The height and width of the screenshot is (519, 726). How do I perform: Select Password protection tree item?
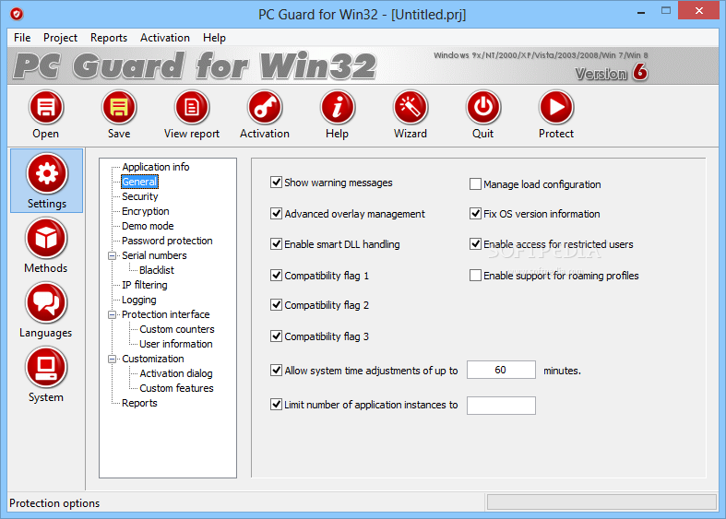(167, 241)
